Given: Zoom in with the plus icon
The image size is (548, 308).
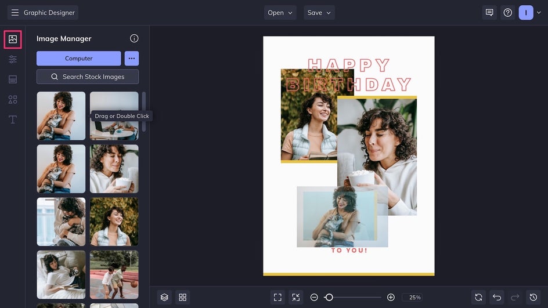Looking at the screenshot, I should coord(391,297).
